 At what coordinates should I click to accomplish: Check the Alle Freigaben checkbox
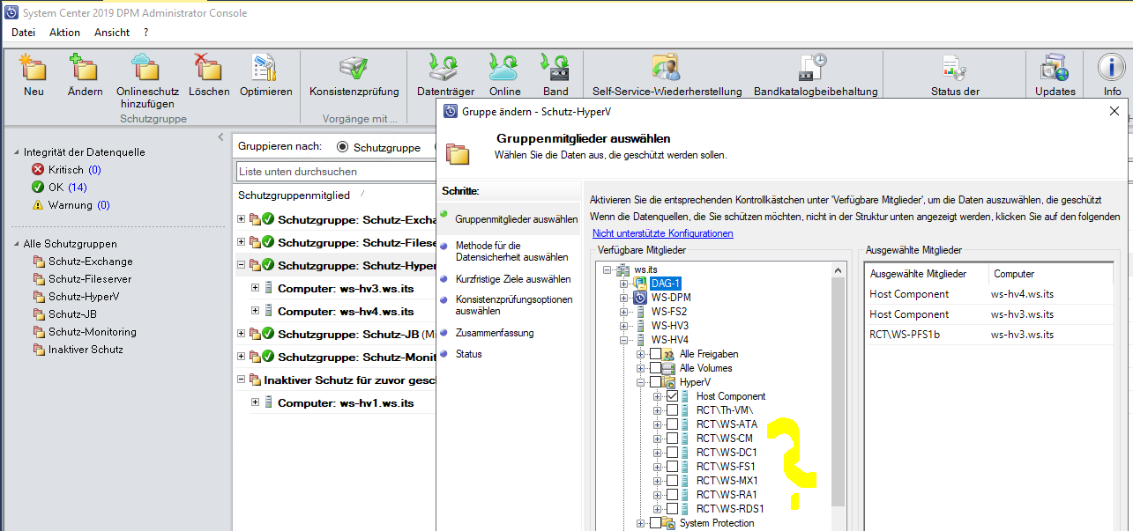pyautogui.click(x=655, y=354)
